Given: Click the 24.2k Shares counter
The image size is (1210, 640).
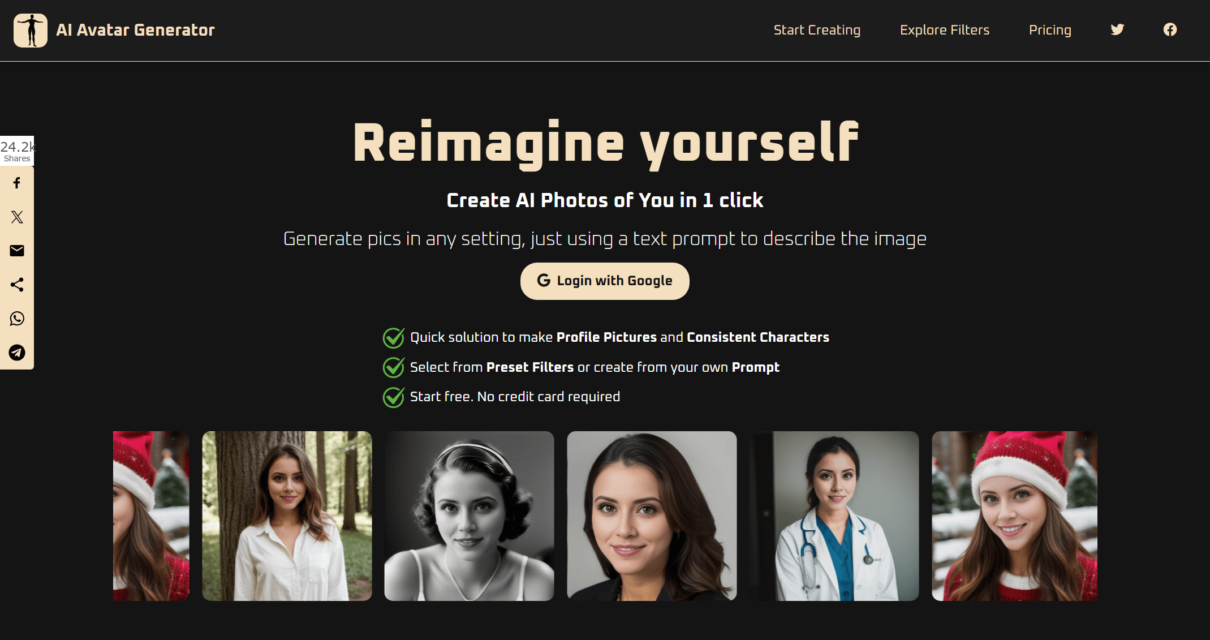Looking at the screenshot, I should (x=17, y=149).
